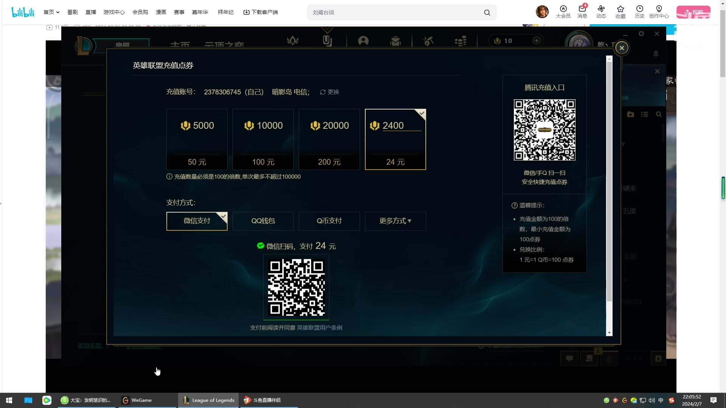
Task: Open the 收藏 favorites icon
Action: coord(621,12)
